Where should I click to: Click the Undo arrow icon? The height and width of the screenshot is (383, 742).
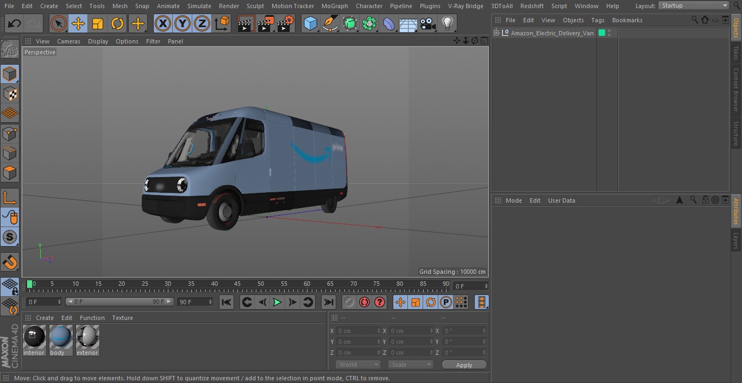(x=15, y=23)
